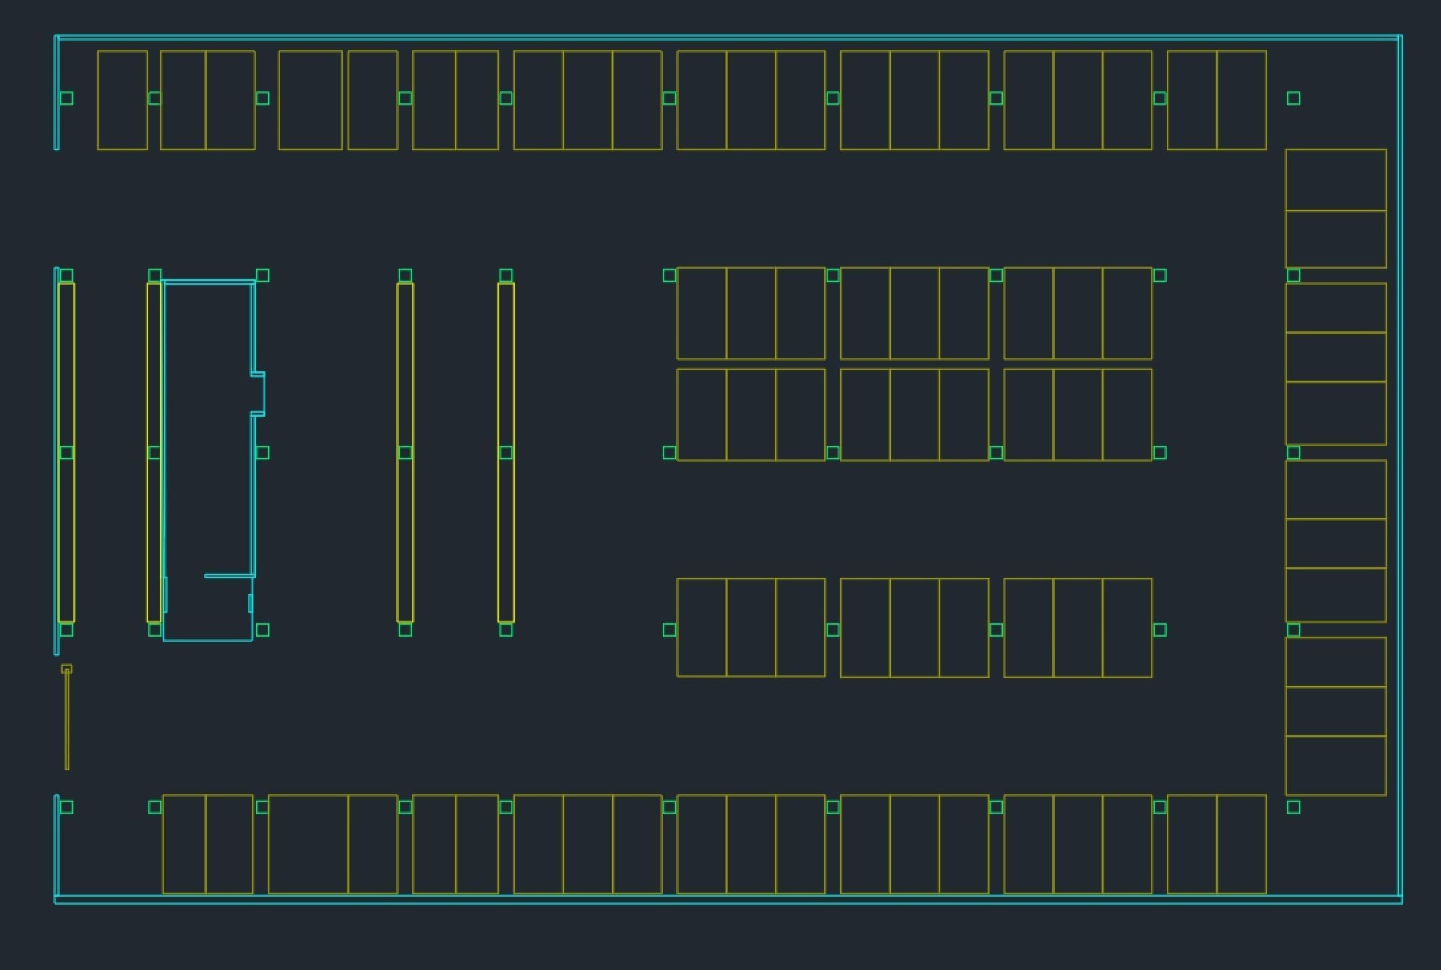Select the extra-wide parking stall in the top row
Screen dimensions: 1441x970
point(310,100)
